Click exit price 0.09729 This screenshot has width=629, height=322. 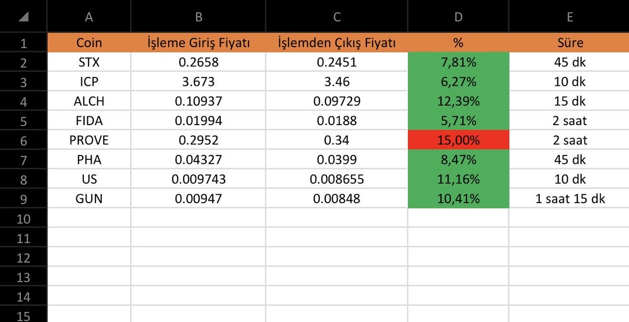tap(337, 101)
